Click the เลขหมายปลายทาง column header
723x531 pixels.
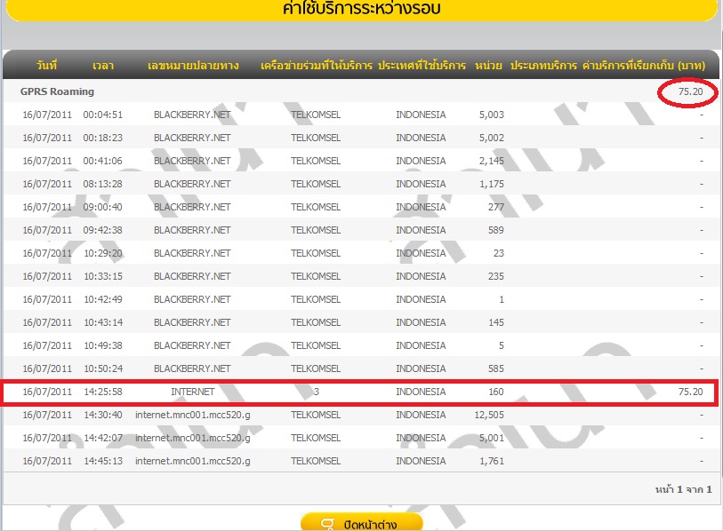(x=193, y=66)
